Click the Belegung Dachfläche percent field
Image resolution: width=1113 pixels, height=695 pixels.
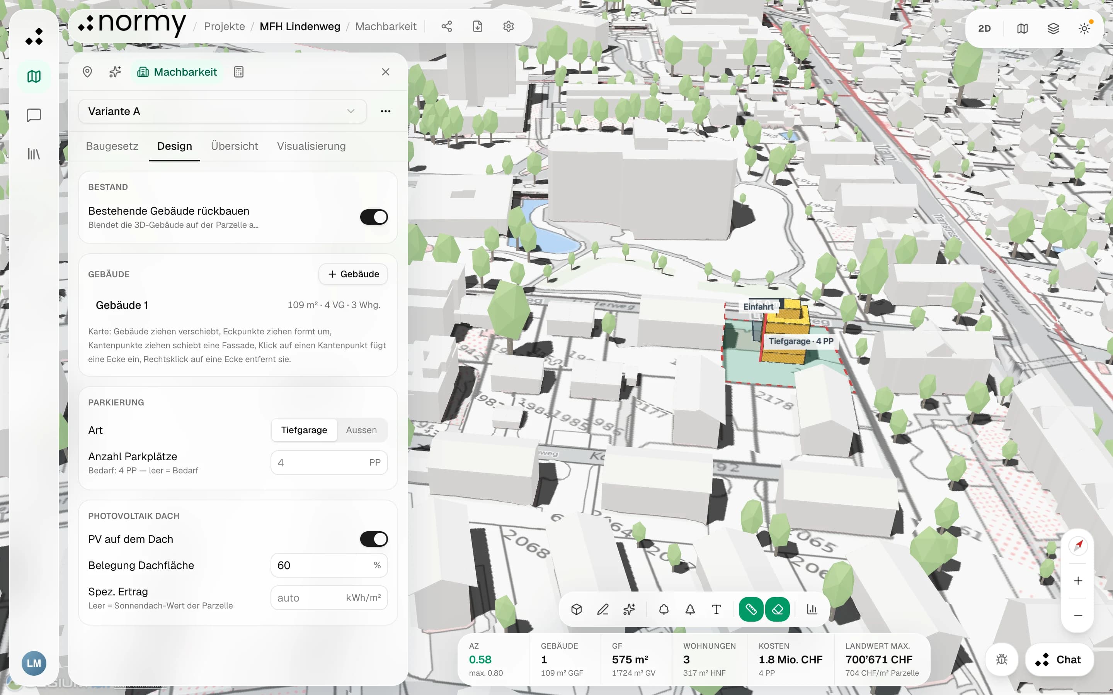[329, 565]
